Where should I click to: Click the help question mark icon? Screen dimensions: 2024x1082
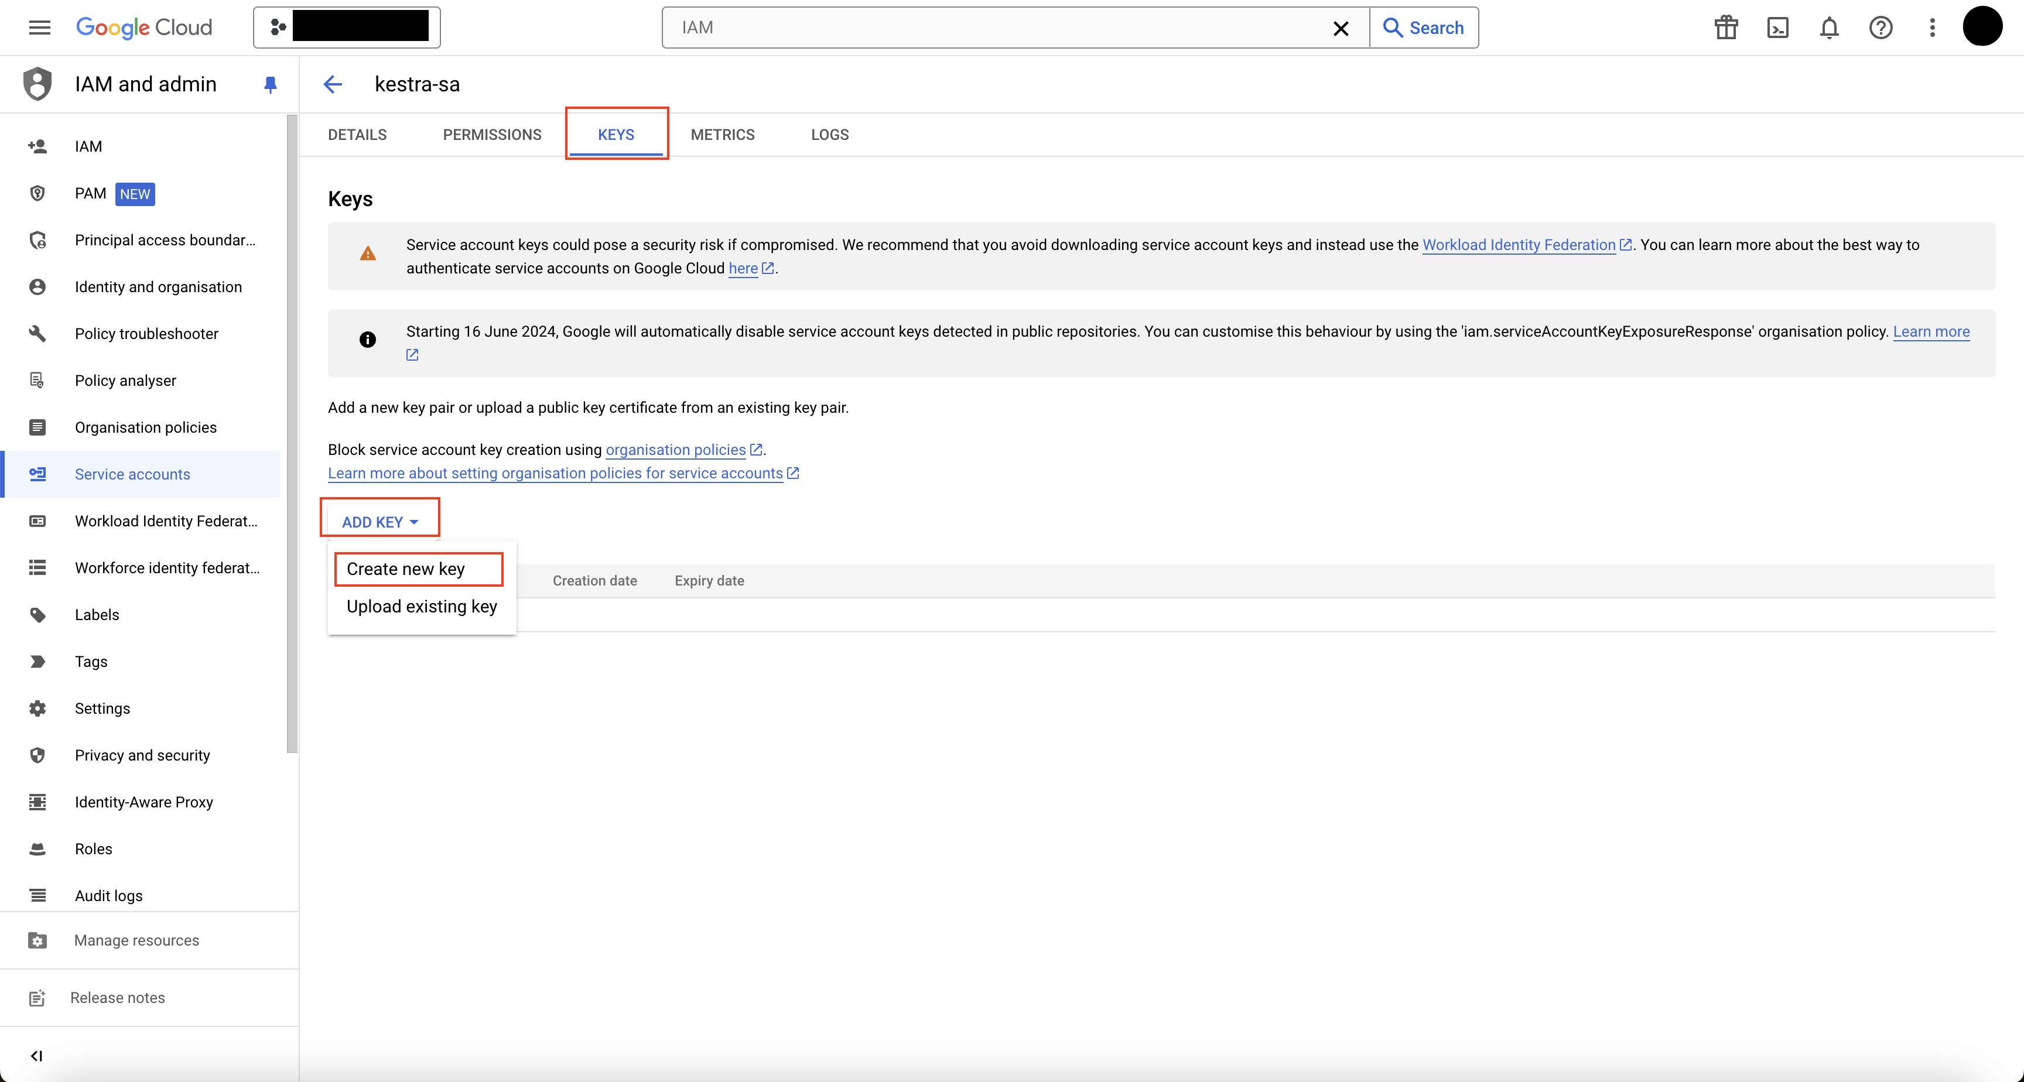1880,28
